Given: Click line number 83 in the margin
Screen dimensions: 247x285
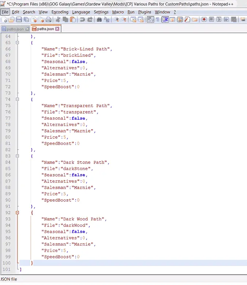Looking at the screenshot, I should pyautogui.click(x=8, y=156).
